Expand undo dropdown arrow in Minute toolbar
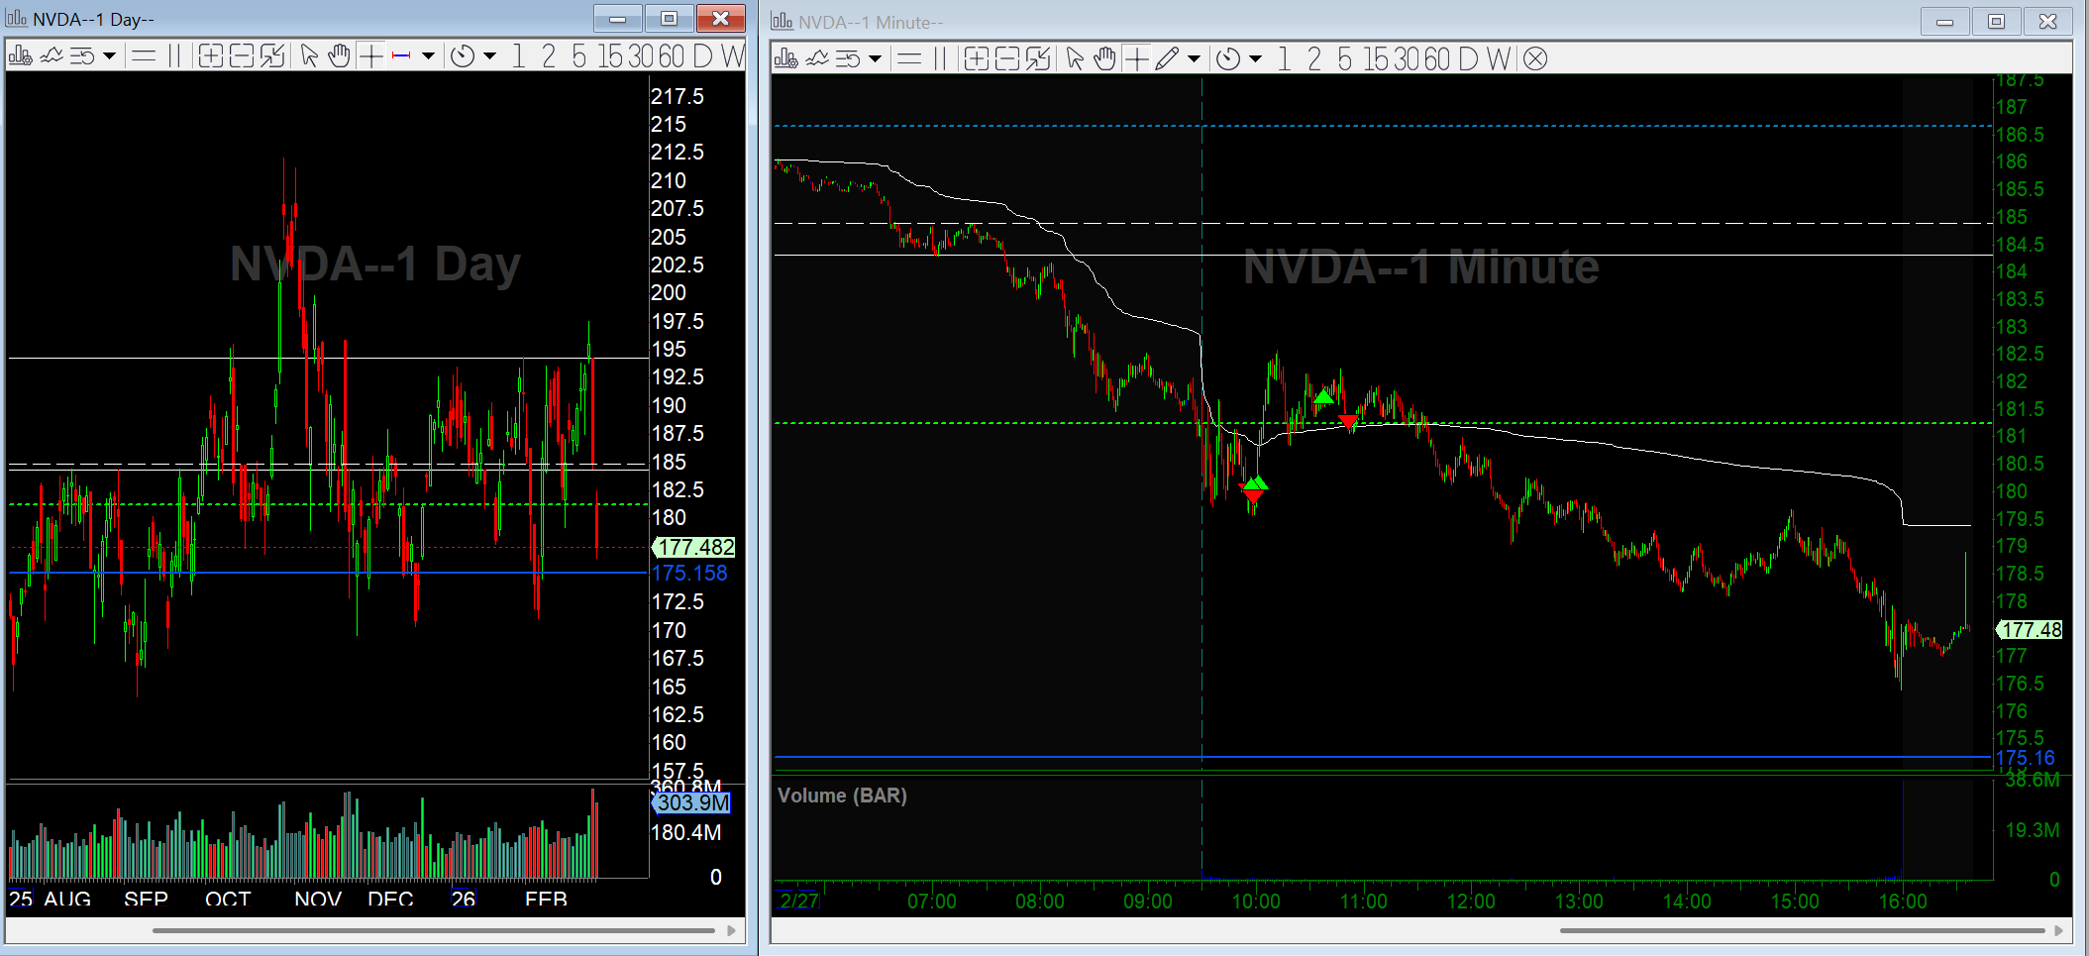The height and width of the screenshot is (956, 2089). click(875, 59)
